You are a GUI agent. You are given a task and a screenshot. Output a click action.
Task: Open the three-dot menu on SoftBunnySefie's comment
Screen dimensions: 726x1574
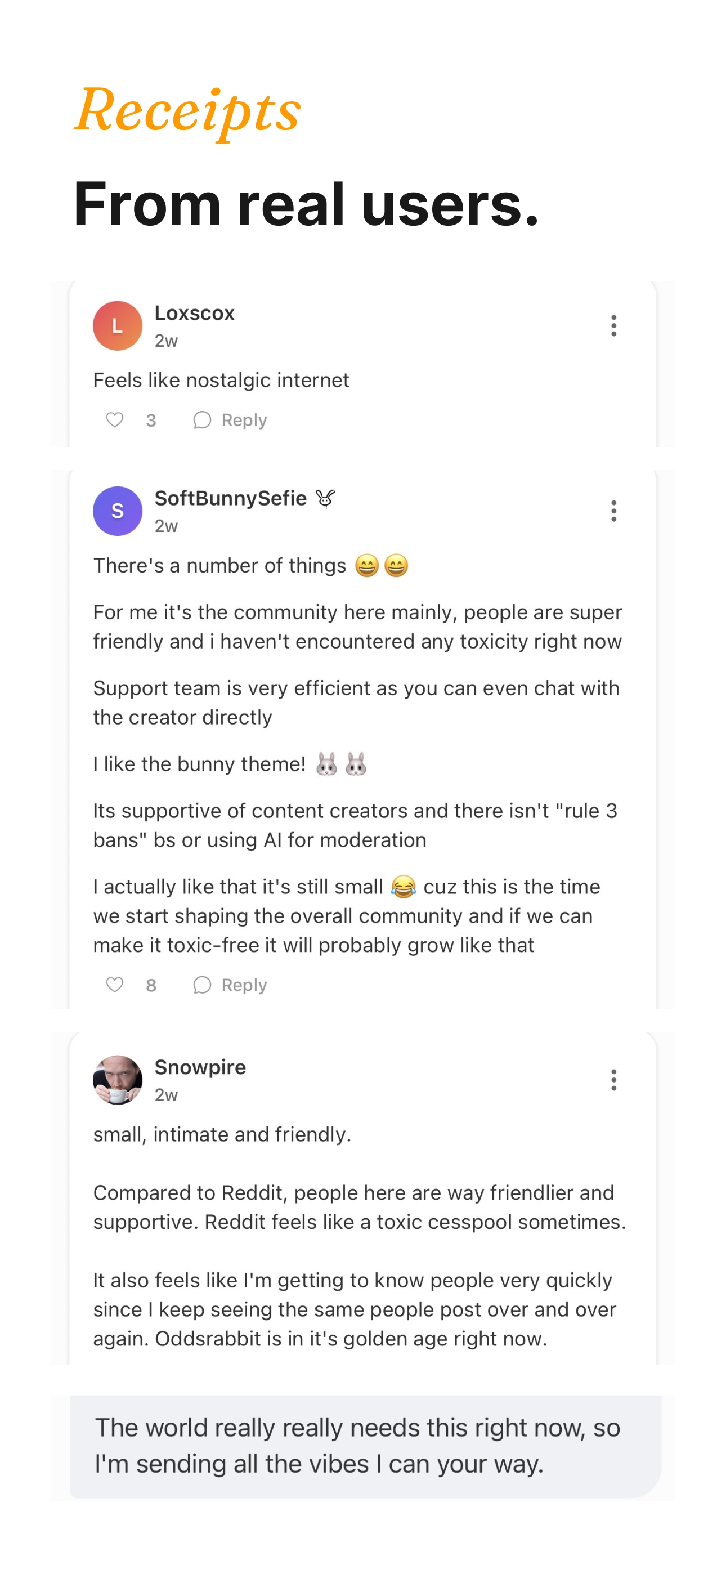[x=613, y=511]
